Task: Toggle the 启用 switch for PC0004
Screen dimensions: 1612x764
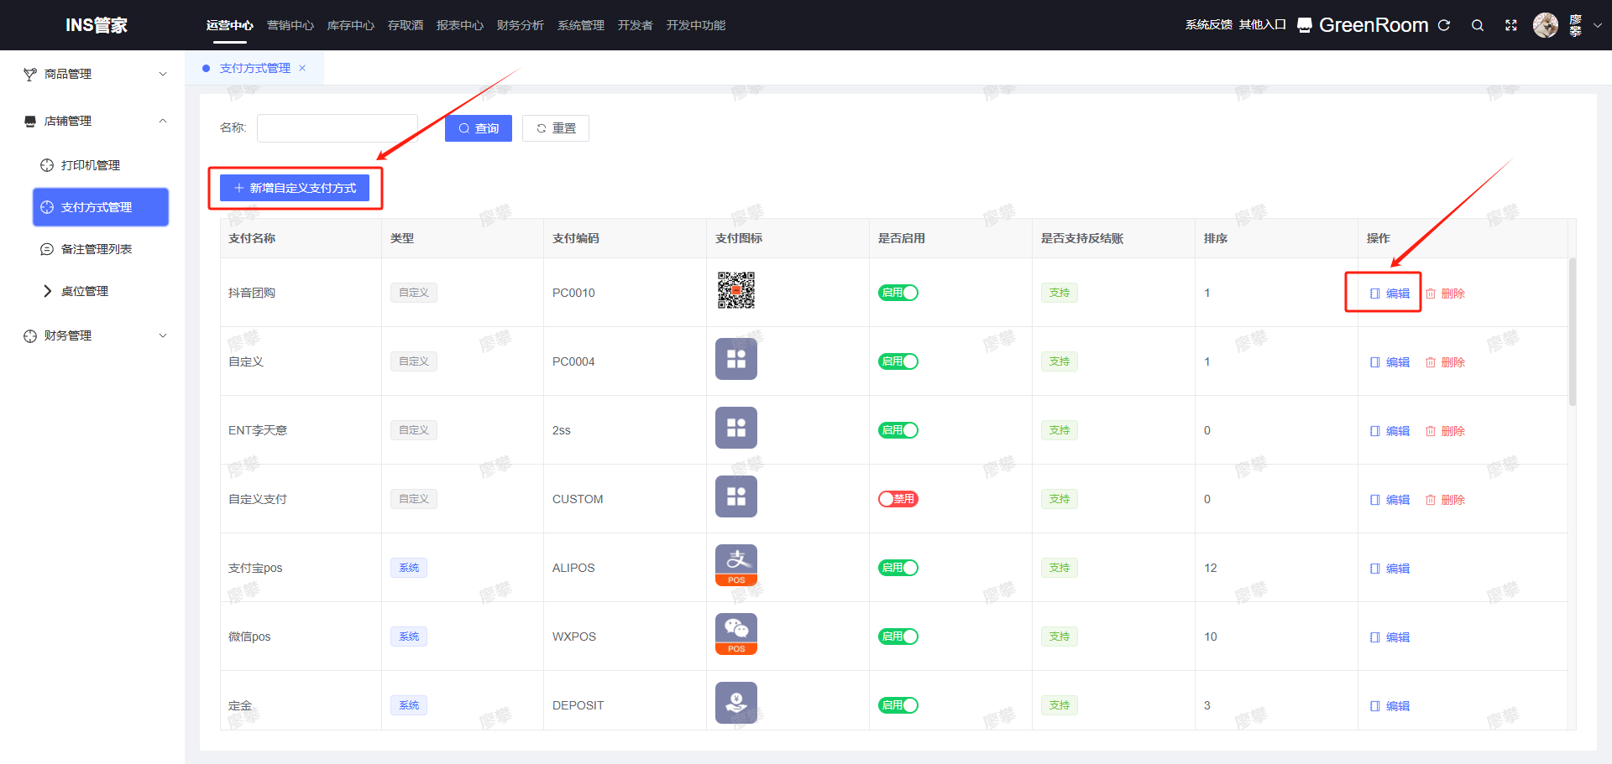Action: (x=898, y=361)
